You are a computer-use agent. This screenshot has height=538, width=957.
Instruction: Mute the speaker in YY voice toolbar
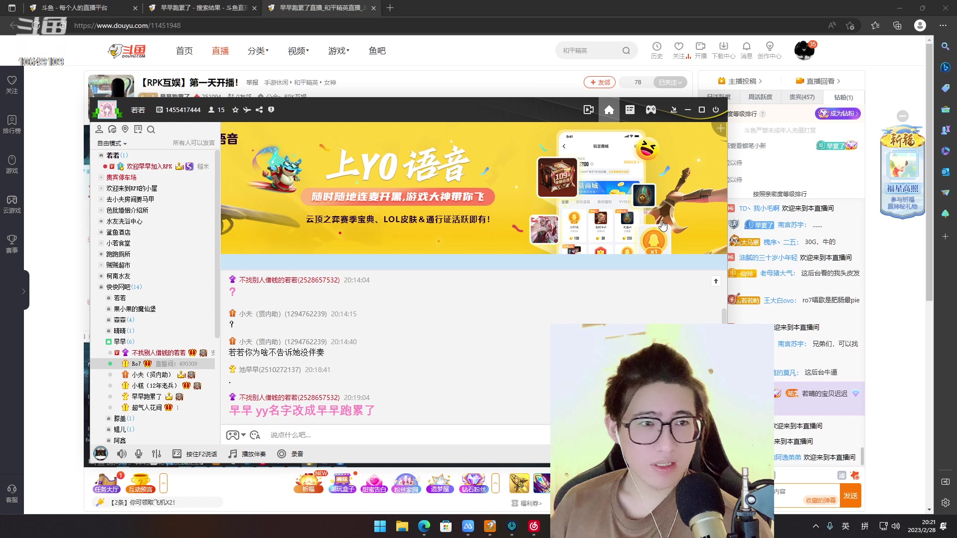122,454
